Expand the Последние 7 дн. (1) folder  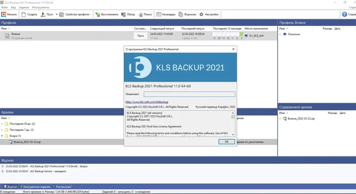[x=2, y=130]
